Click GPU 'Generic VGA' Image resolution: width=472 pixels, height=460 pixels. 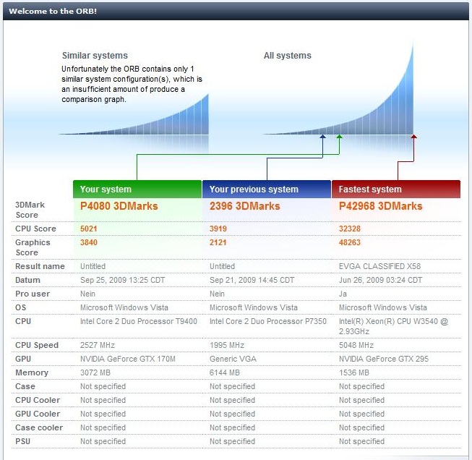[x=233, y=359]
